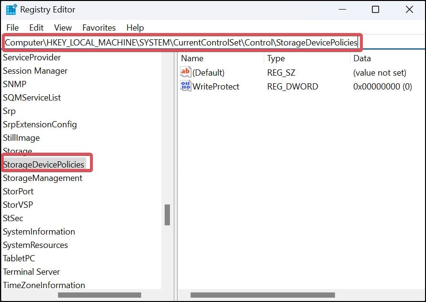
Task: Select the SystemInformation key
Action: [x=39, y=232]
